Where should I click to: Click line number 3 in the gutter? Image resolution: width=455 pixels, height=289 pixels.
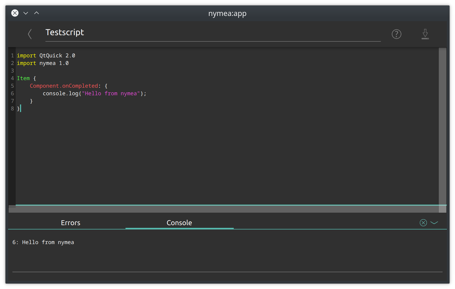pyautogui.click(x=12, y=71)
